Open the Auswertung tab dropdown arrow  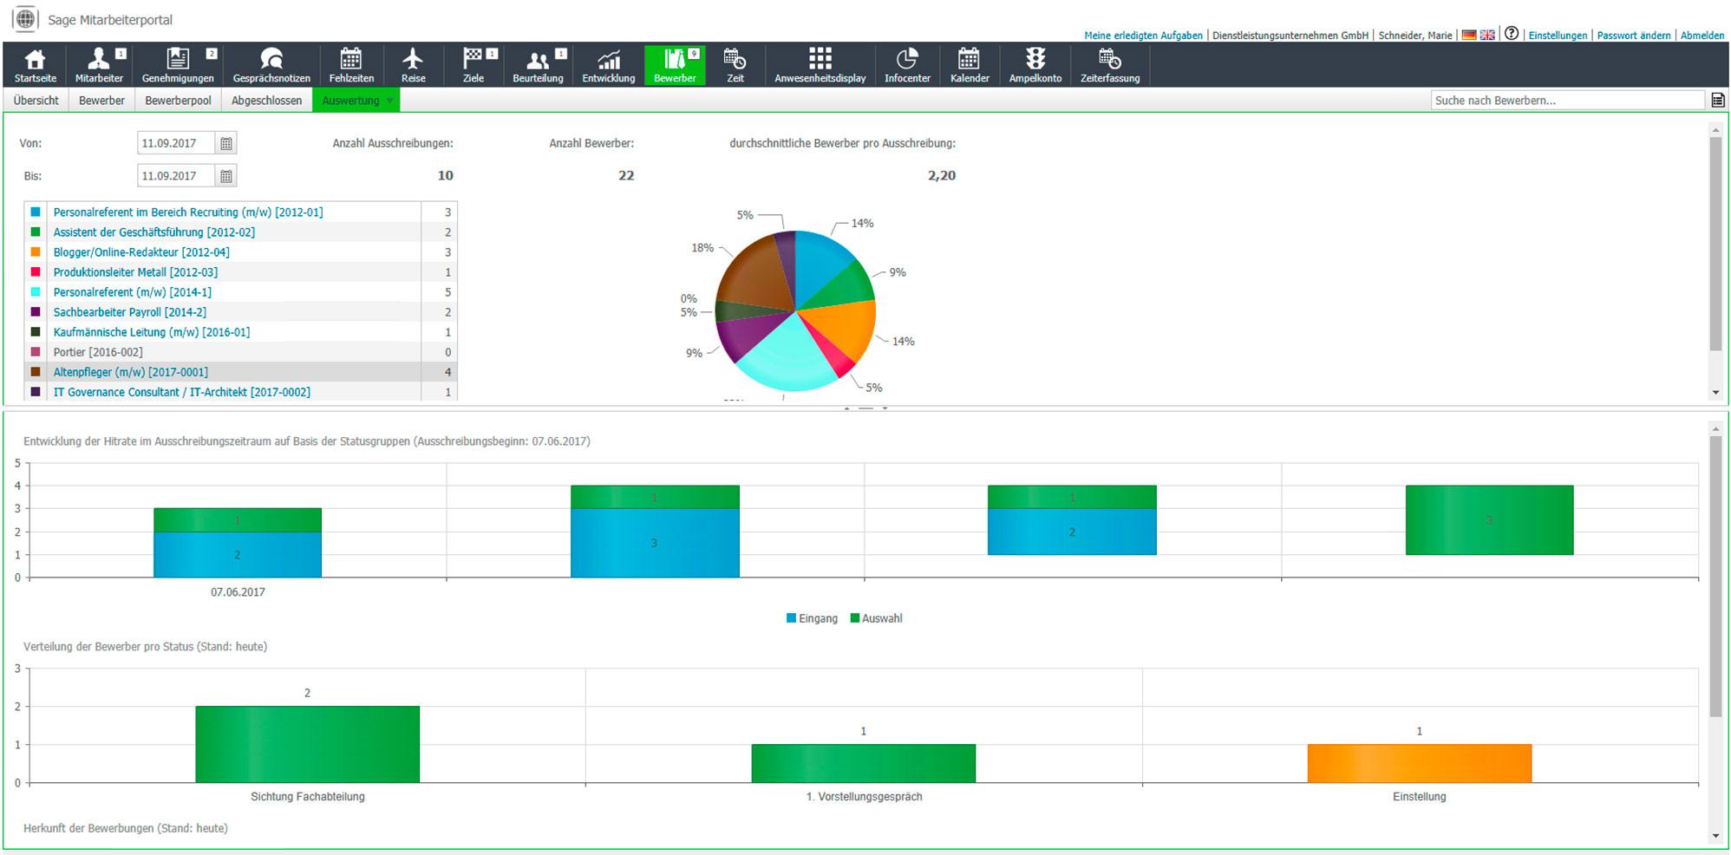(x=389, y=101)
